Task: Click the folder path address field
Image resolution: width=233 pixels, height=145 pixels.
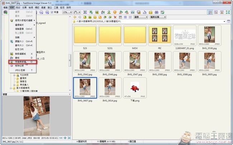Action: [149, 22]
